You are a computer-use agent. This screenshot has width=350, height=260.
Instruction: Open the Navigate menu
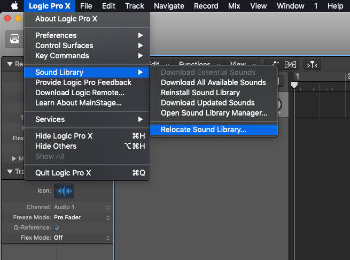tap(169, 6)
